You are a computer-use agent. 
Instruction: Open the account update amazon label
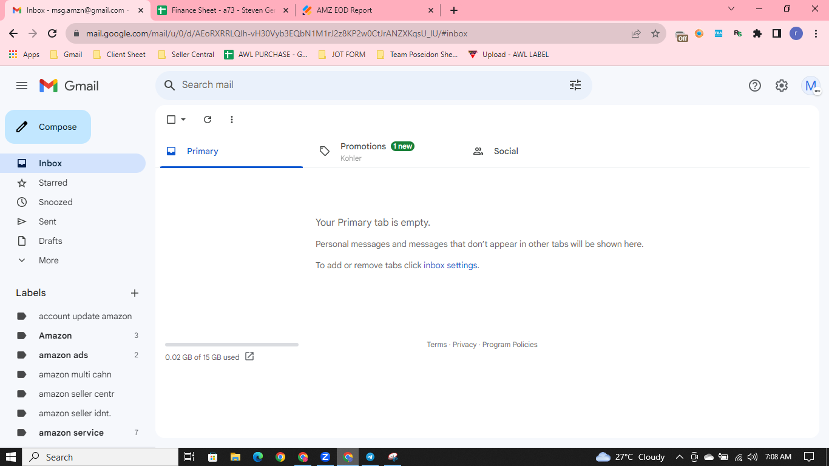[73, 316]
